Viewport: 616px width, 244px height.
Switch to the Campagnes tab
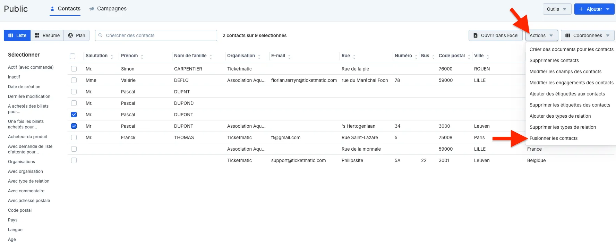(108, 9)
